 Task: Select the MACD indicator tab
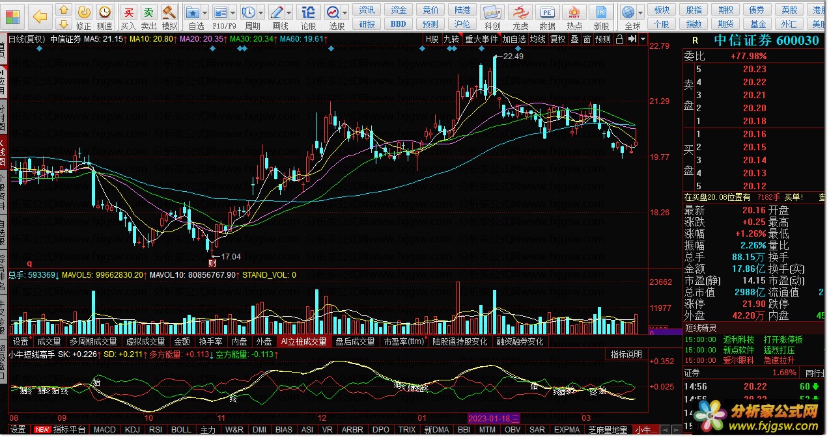coord(104,430)
